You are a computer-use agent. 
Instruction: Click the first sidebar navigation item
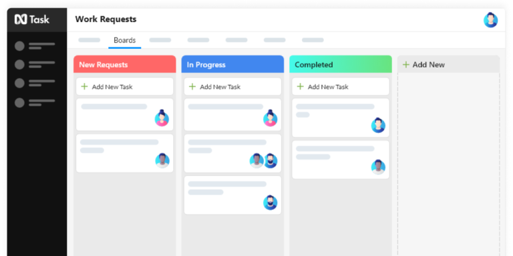[x=35, y=46]
